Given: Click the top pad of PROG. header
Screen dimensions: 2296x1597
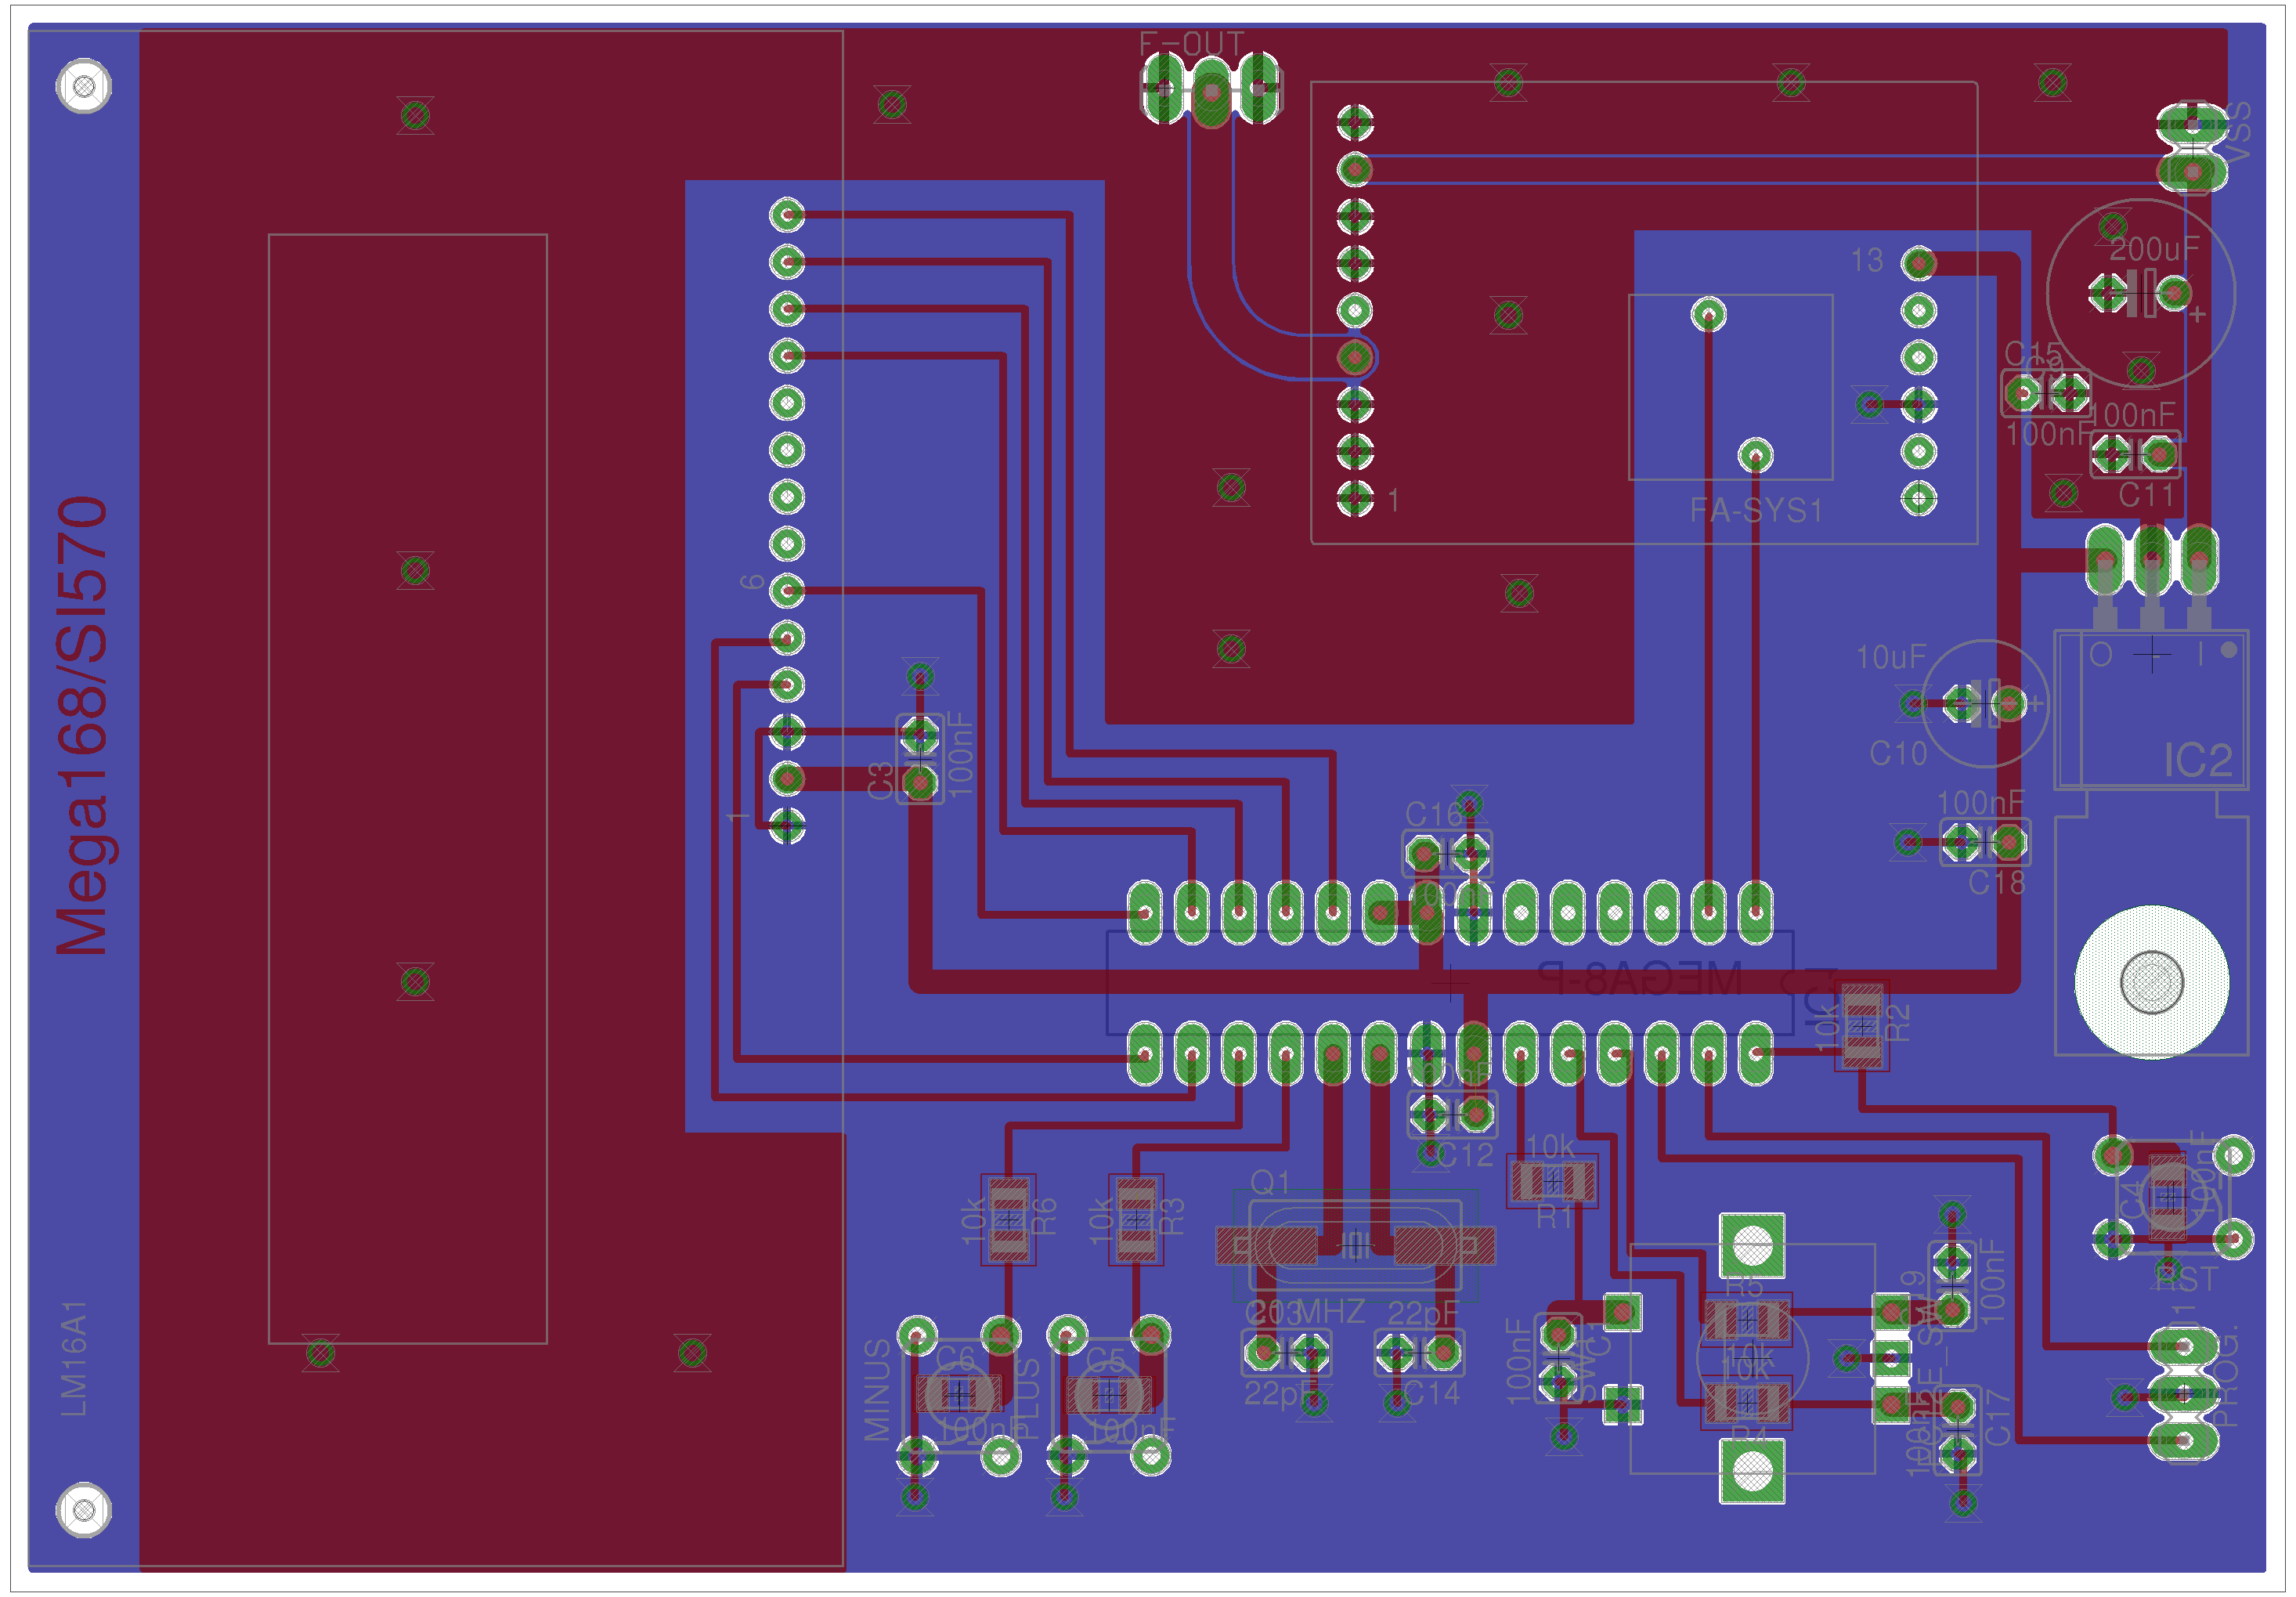Looking at the screenshot, I should (2185, 1347).
